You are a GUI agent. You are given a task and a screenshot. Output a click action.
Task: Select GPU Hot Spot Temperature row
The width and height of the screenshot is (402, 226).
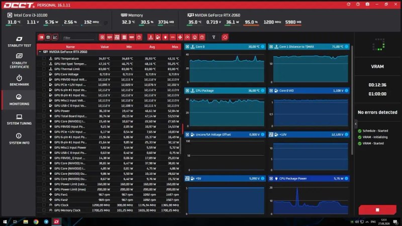click(109, 64)
